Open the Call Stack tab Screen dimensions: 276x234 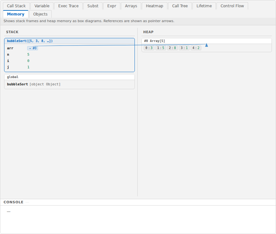coord(16,6)
